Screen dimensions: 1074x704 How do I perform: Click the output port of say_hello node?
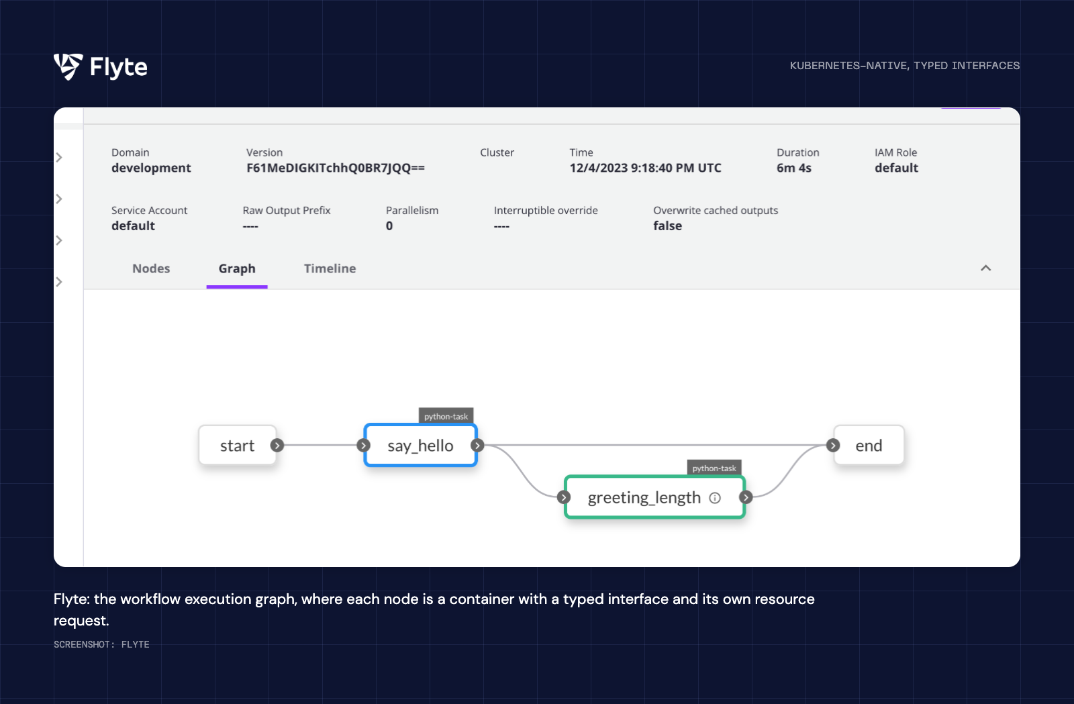tap(477, 445)
